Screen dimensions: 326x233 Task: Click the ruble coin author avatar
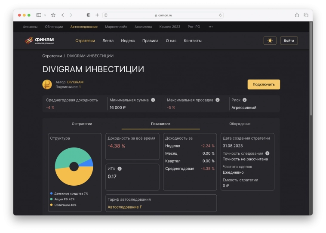(47, 84)
